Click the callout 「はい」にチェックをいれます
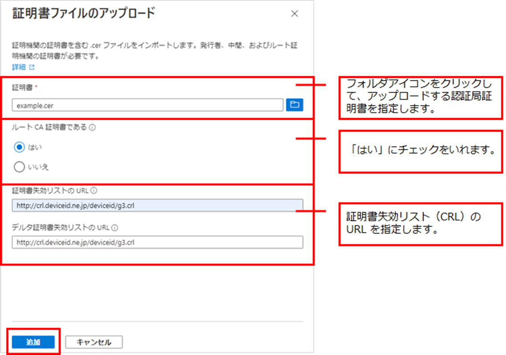The height and width of the screenshot is (355, 506). click(421, 151)
